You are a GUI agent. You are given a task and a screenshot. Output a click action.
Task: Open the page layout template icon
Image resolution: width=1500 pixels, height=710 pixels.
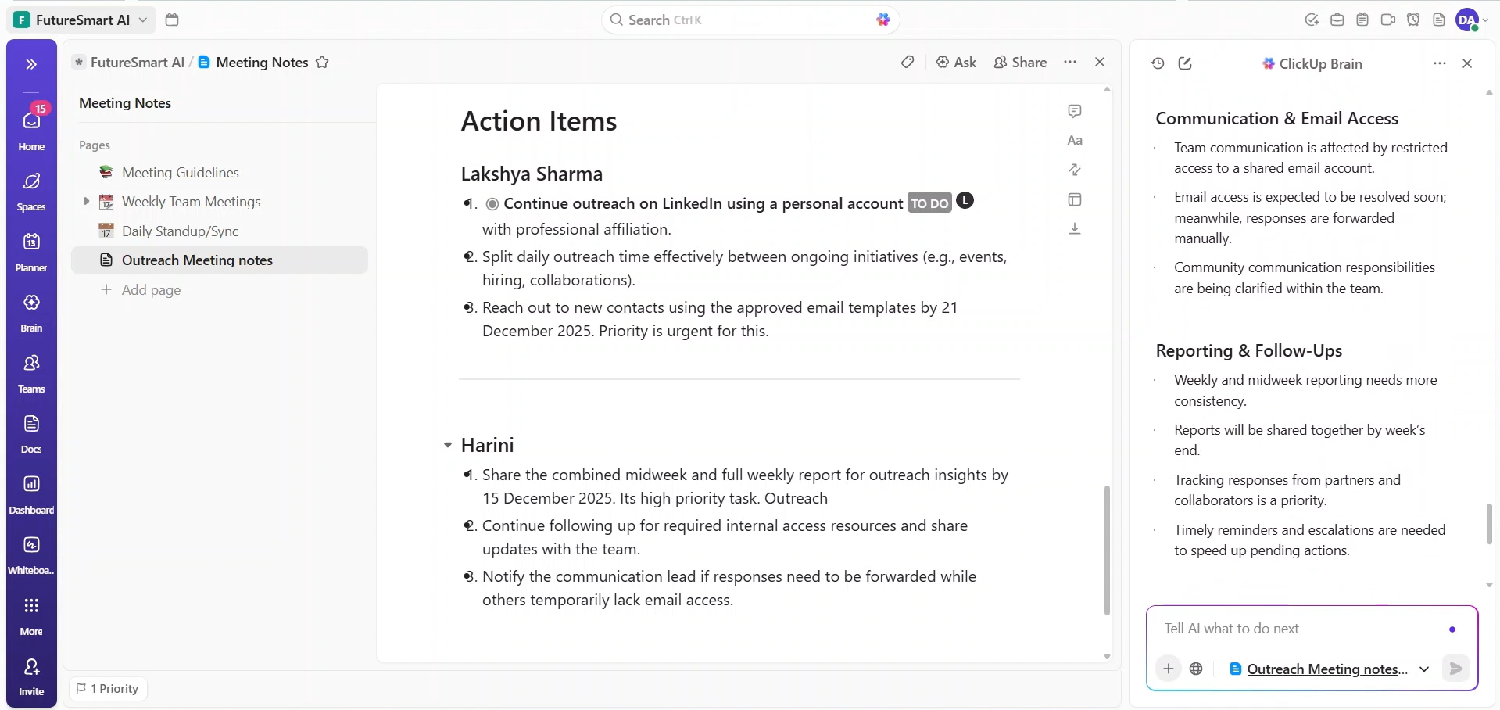[1075, 199]
